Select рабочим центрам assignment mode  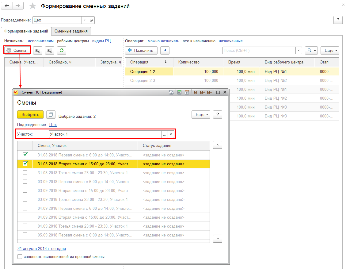(73, 41)
